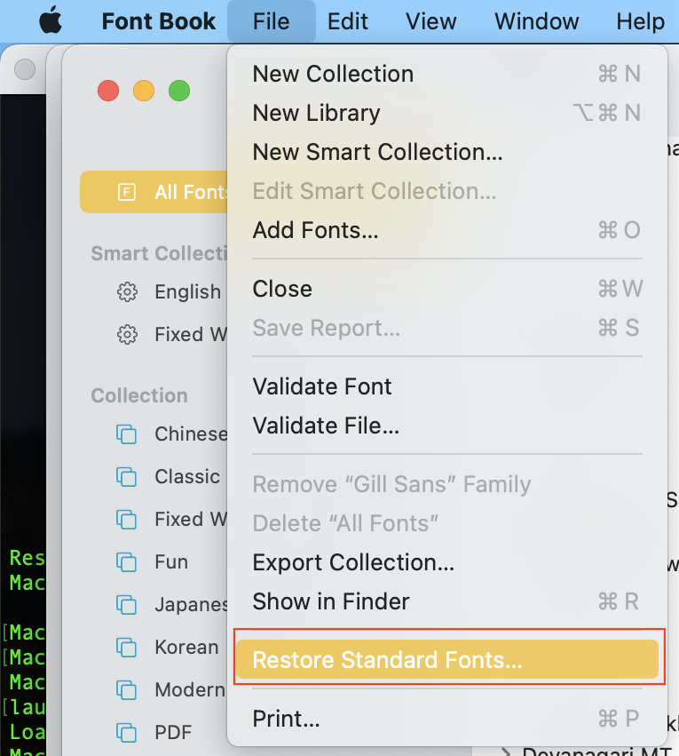The height and width of the screenshot is (756, 679).
Task: Click the Fixed Width smart collection gear icon
Action: tap(127, 335)
